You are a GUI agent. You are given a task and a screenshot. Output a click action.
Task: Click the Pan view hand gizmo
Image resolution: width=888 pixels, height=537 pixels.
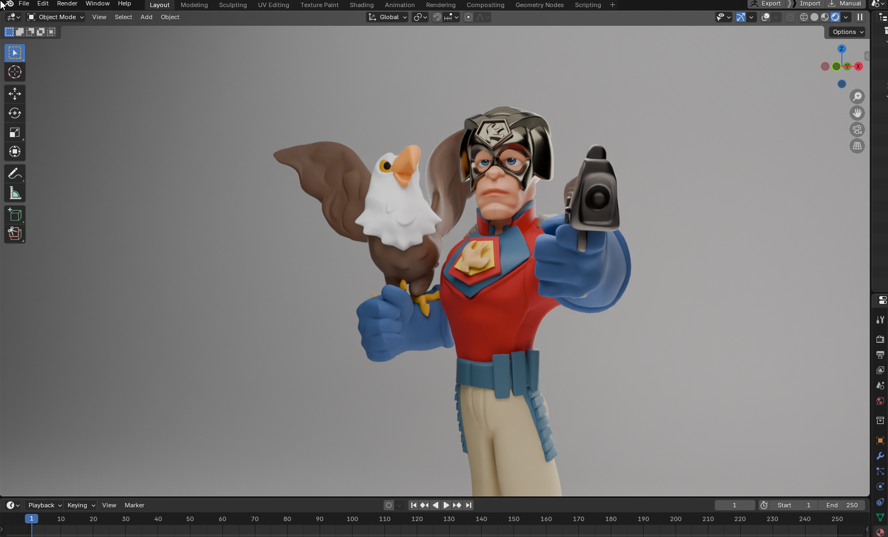pos(857,113)
